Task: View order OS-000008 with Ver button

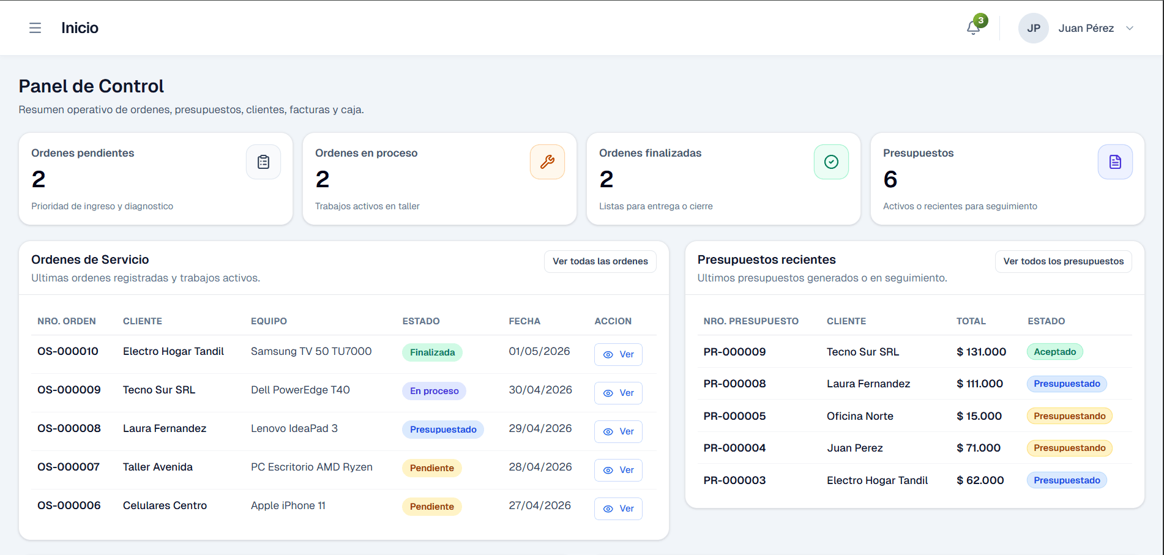Action: [618, 431]
